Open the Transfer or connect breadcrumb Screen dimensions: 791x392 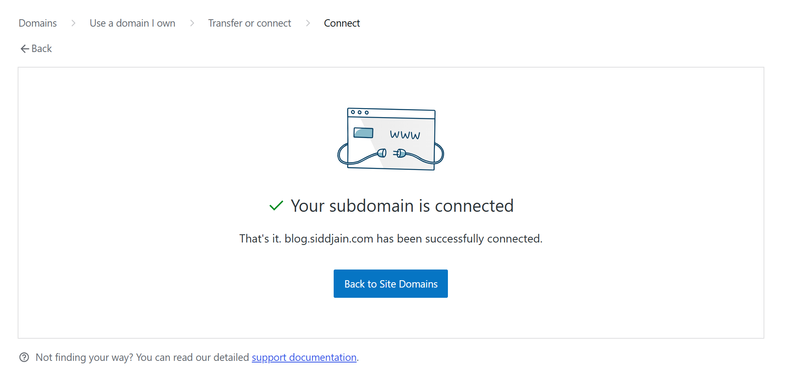point(249,23)
